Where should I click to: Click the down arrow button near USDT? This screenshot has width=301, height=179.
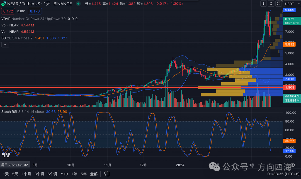click(x=263, y=4)
